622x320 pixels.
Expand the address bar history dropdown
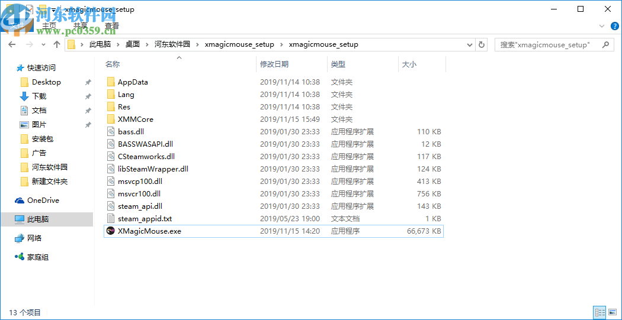(x=470, y=44)
